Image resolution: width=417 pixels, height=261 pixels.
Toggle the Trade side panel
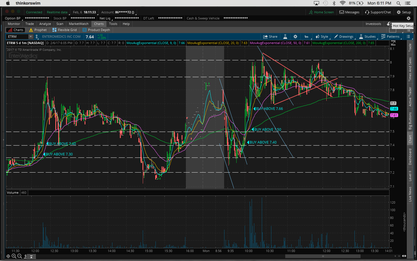point(410,48)
